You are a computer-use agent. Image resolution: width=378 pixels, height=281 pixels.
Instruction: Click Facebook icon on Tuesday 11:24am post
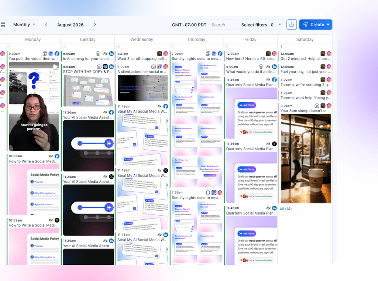pos(111,112)
